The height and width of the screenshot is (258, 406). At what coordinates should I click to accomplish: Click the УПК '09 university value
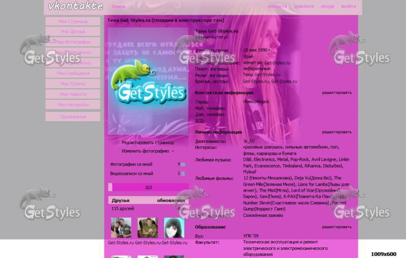pyautogui.click(x=251, y=236)
